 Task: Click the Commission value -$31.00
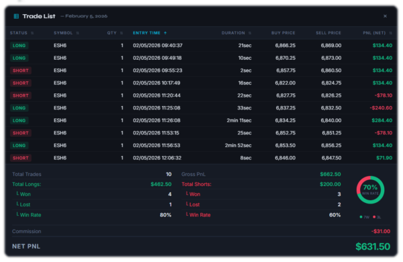(x=381, y=231)
